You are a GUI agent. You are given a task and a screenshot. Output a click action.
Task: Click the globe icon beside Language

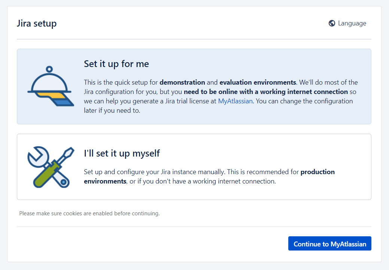332,23
